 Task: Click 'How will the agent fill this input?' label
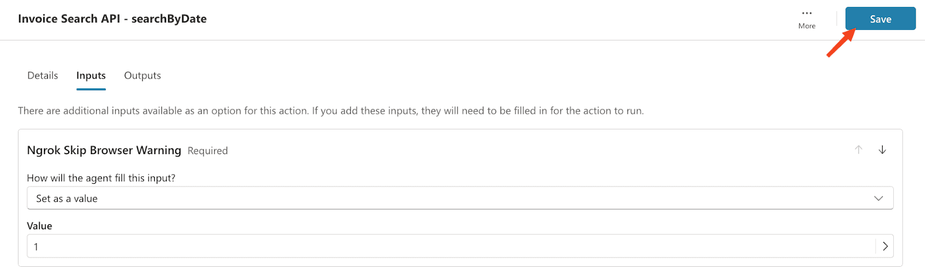pos(101,178)
